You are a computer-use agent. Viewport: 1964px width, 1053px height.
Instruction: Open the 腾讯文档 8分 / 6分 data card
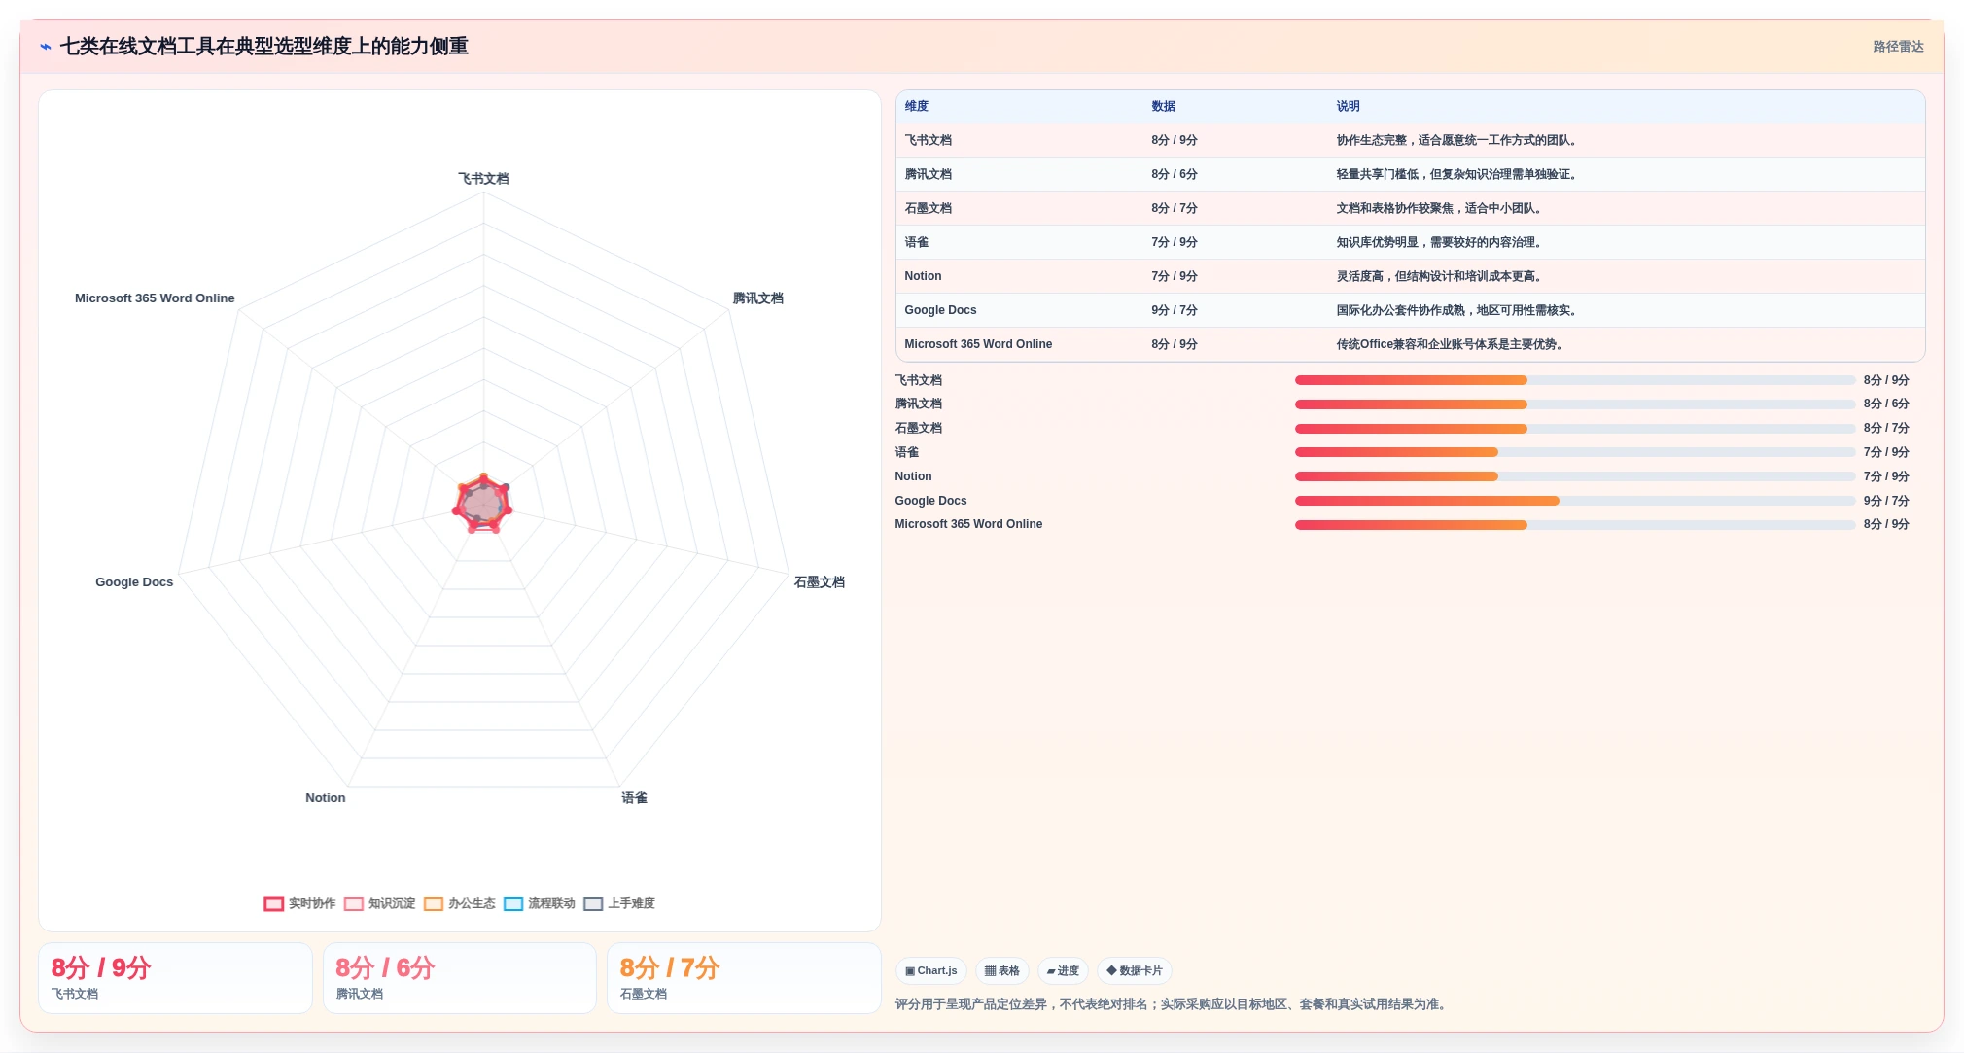coord(459,978)
